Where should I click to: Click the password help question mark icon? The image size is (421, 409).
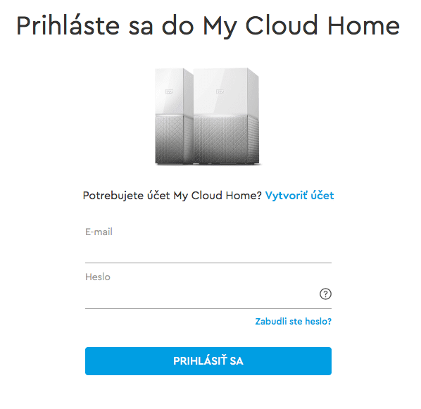[x=325, y=294]
